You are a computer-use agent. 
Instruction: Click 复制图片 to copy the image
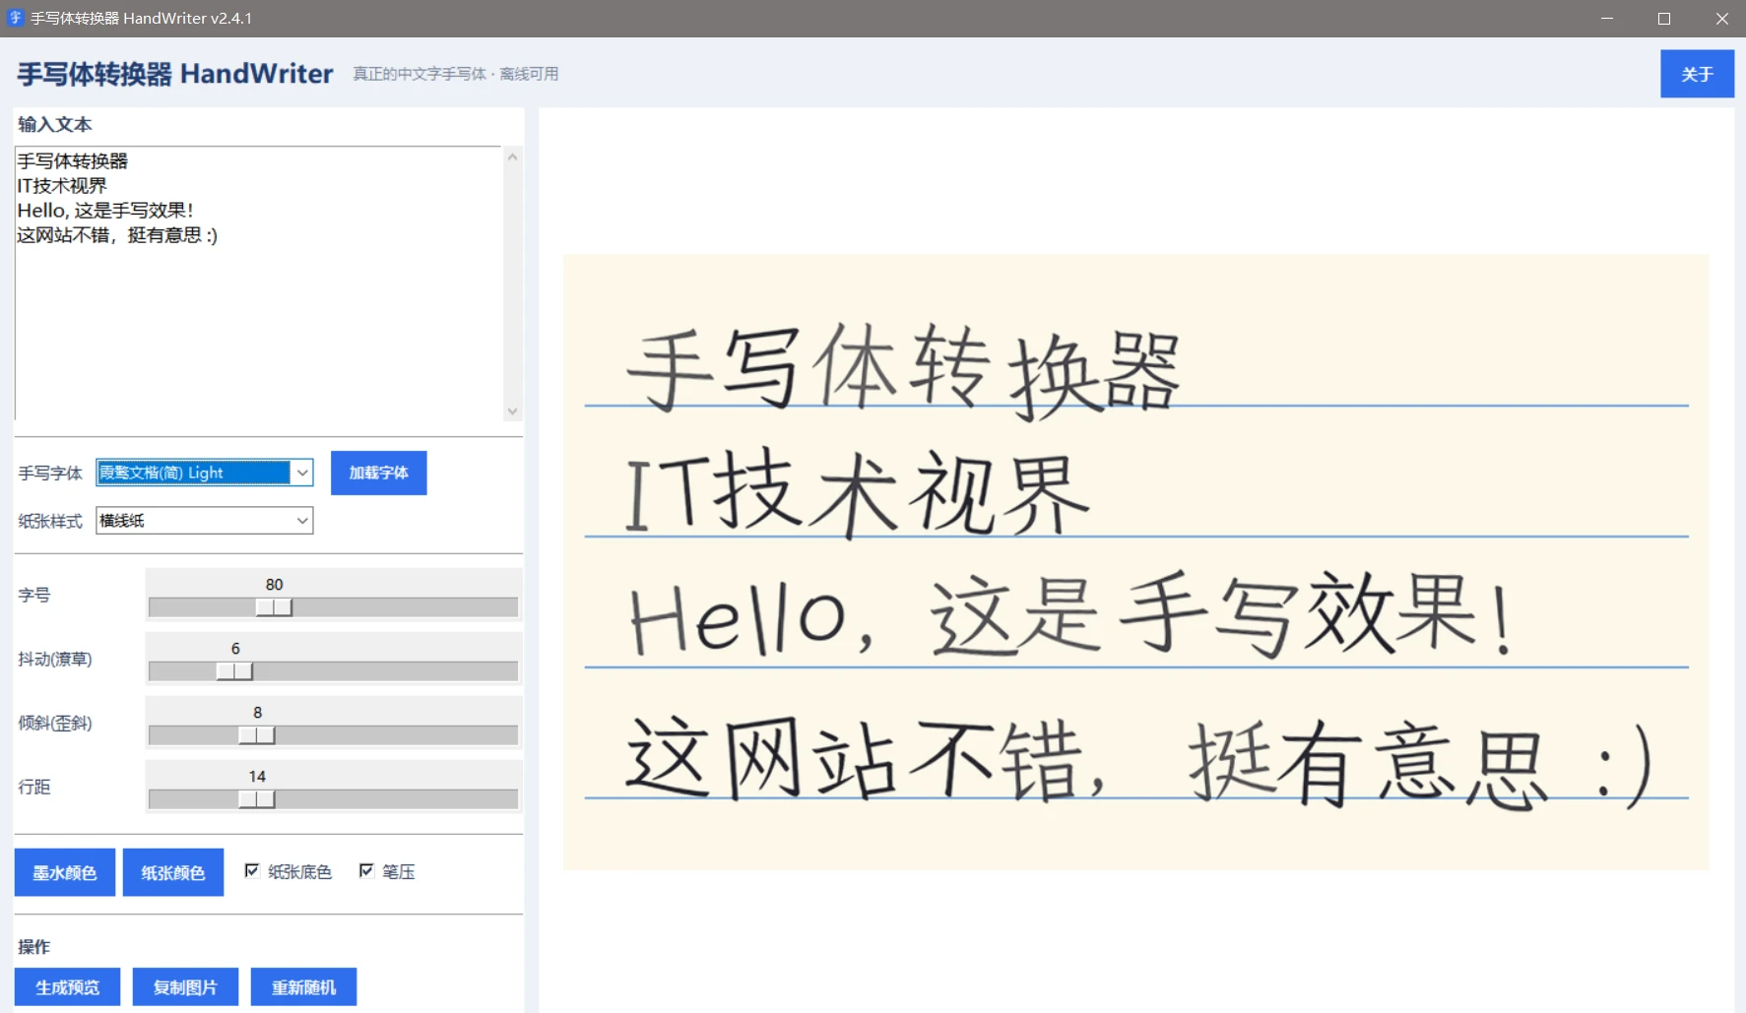click(185, 986)
